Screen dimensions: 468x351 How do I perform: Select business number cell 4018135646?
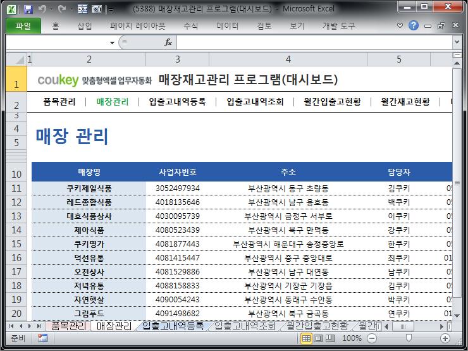click(178, 202)
